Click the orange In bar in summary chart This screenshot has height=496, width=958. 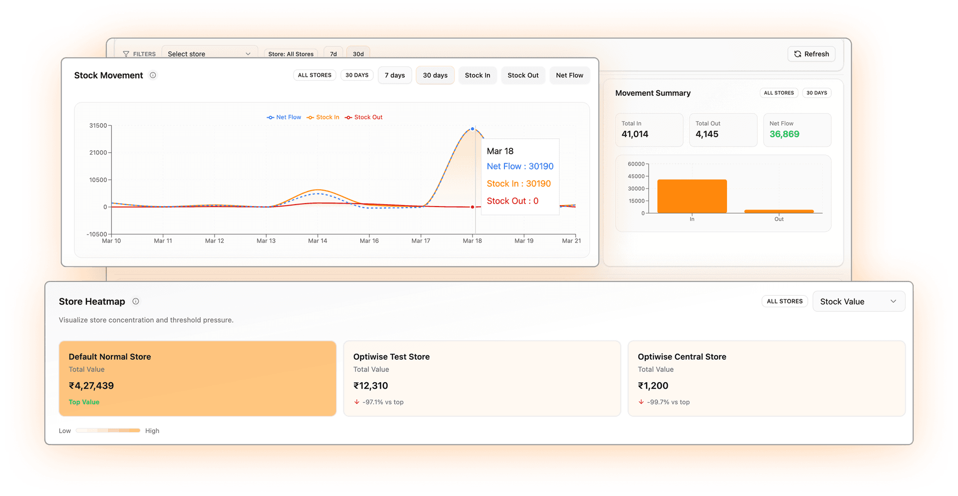[692, 196]
